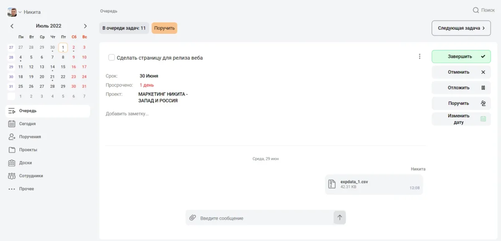
Task: Click the Проекты folder icon
Action: click(10, 149)
